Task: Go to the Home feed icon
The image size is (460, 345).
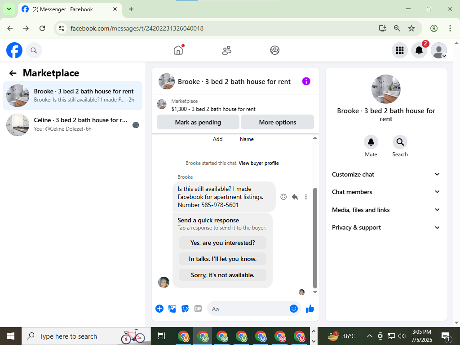Action: (x=178, y=50)
